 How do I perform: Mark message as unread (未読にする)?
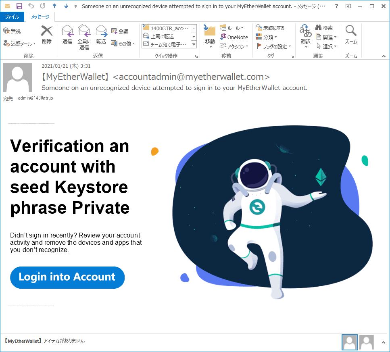point(270,28)
